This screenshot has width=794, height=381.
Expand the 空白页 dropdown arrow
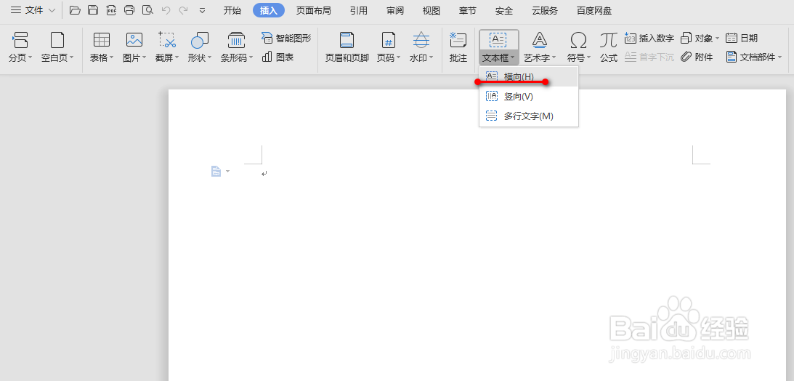click(x=71, y=57)
